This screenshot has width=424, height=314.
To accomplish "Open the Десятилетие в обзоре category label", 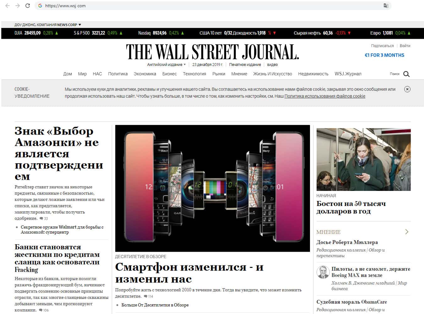I will coord(141,257).
